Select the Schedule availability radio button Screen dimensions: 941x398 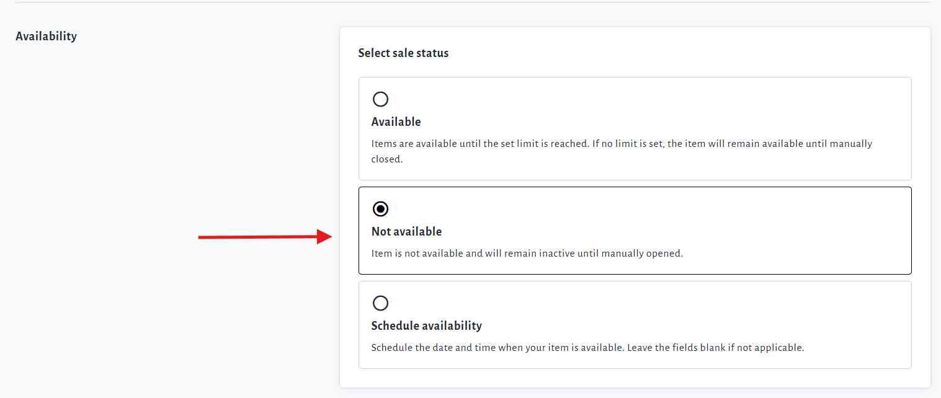pos(380,303)
